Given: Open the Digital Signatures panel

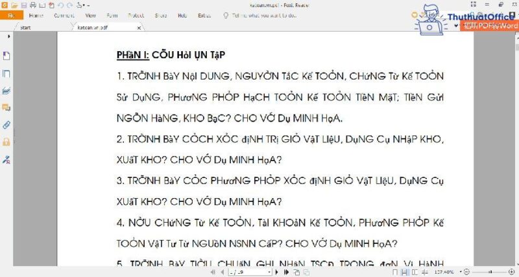Looking at the screenshot, I should click(6, 159).
